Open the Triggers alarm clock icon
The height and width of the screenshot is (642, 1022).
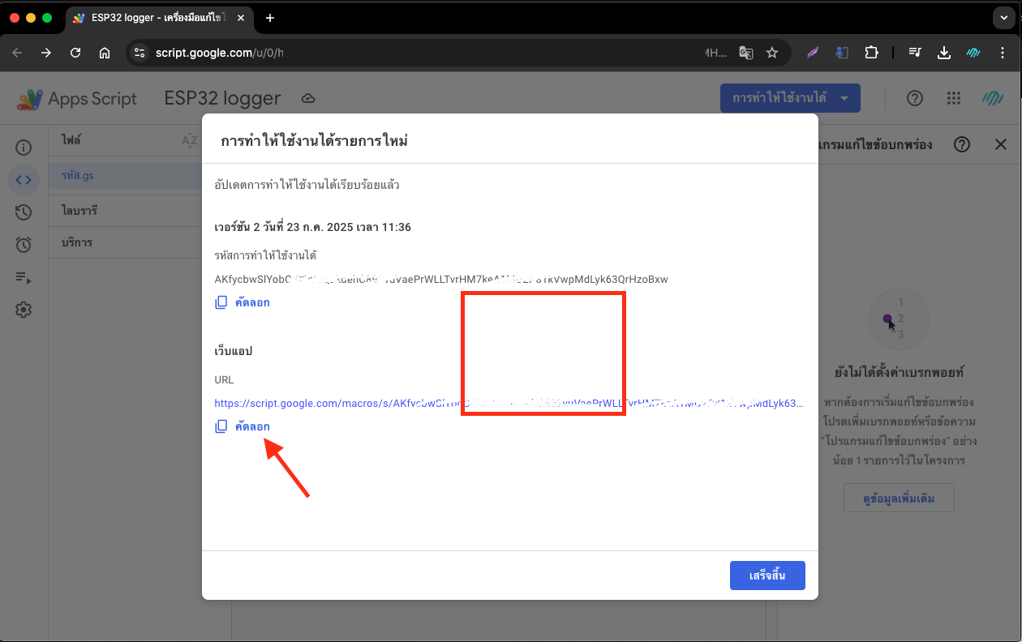click(24, 245)
